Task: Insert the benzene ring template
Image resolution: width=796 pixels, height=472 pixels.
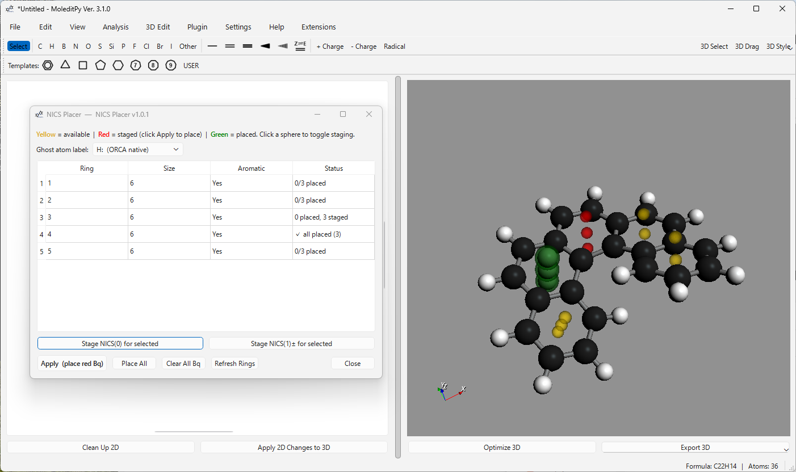Action: coord(48,65)
